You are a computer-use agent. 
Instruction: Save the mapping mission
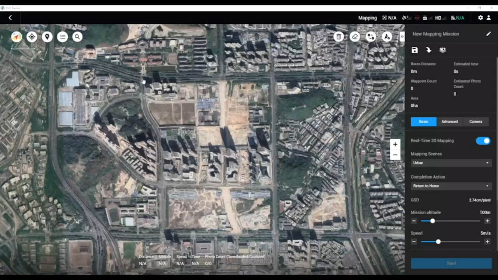(x=414, y=50)
